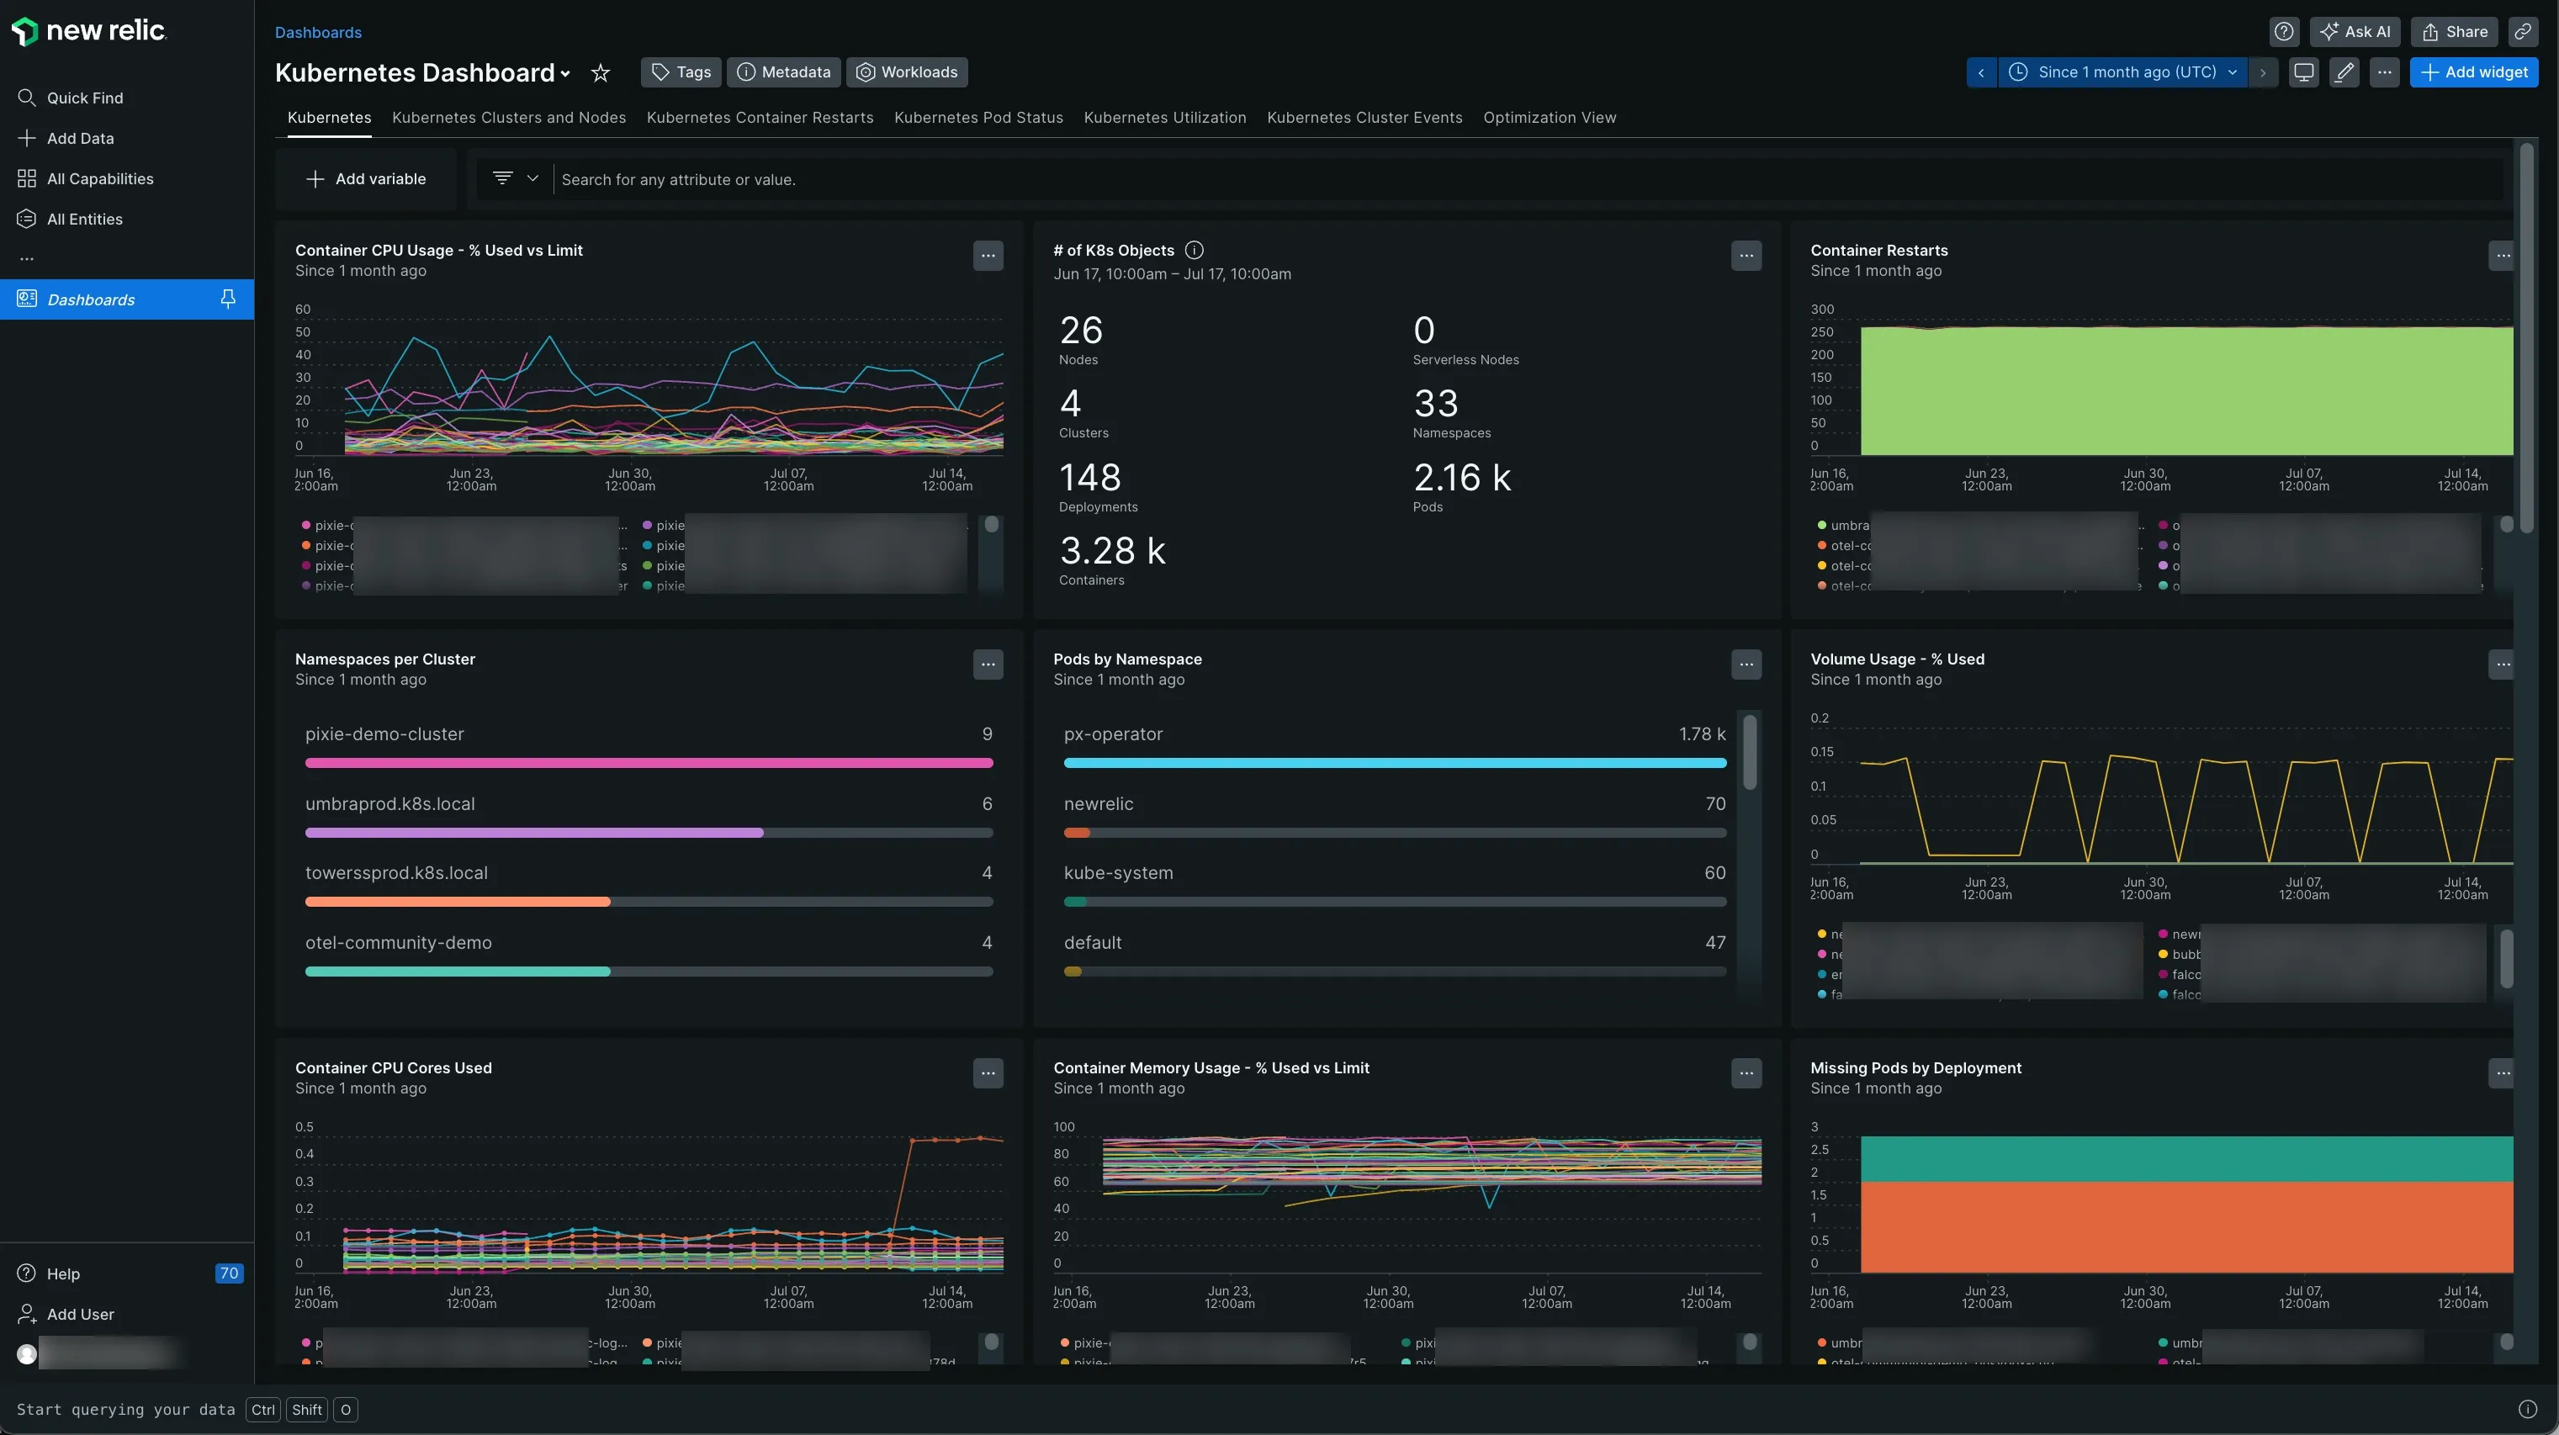Screen dimensions: 2559x1435
Task: Open the Dashboards breadcrumb link
Action: pyautogui.click(x=318, y=32)
